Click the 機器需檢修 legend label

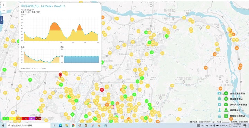pos(235,110)
